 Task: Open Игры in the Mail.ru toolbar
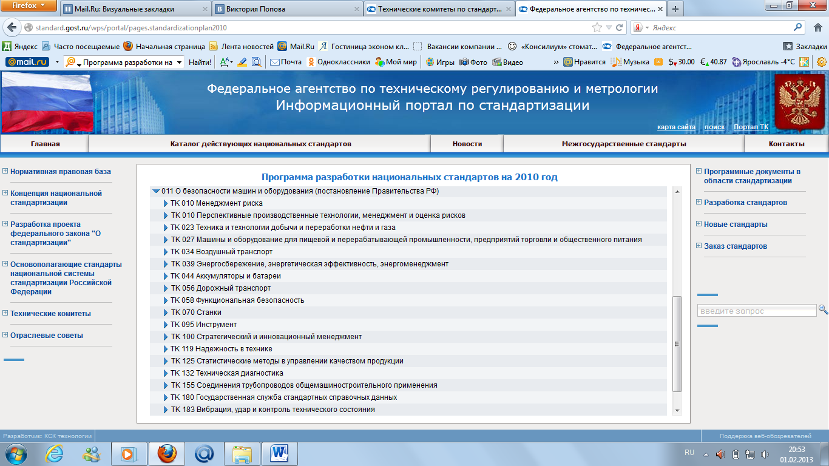440,62
